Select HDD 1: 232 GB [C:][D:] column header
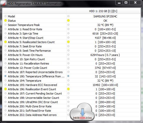The image size is (143, 123). coord(103,11)
